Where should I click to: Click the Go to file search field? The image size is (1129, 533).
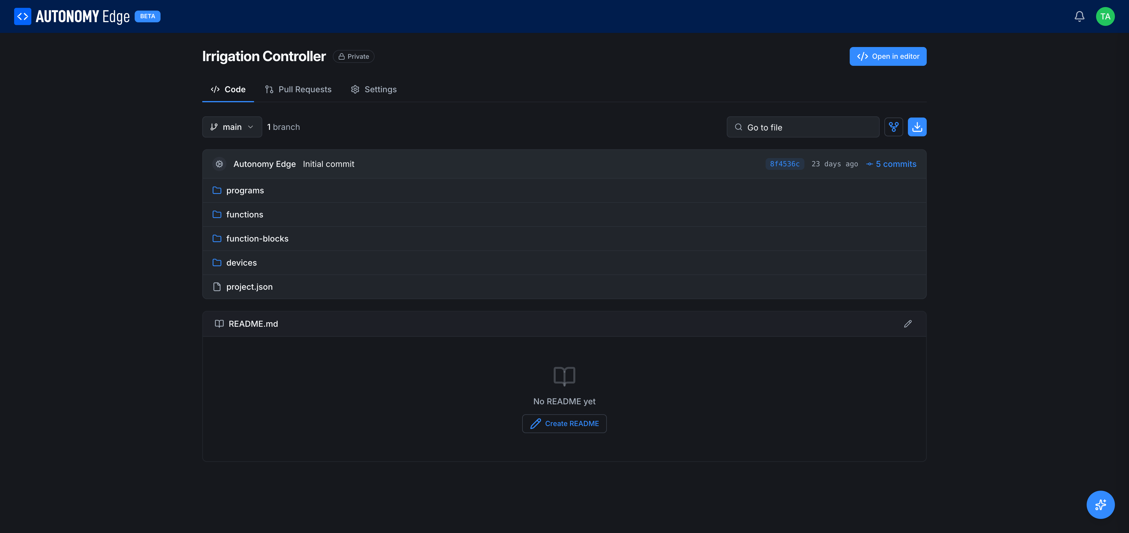click(802, 127)
